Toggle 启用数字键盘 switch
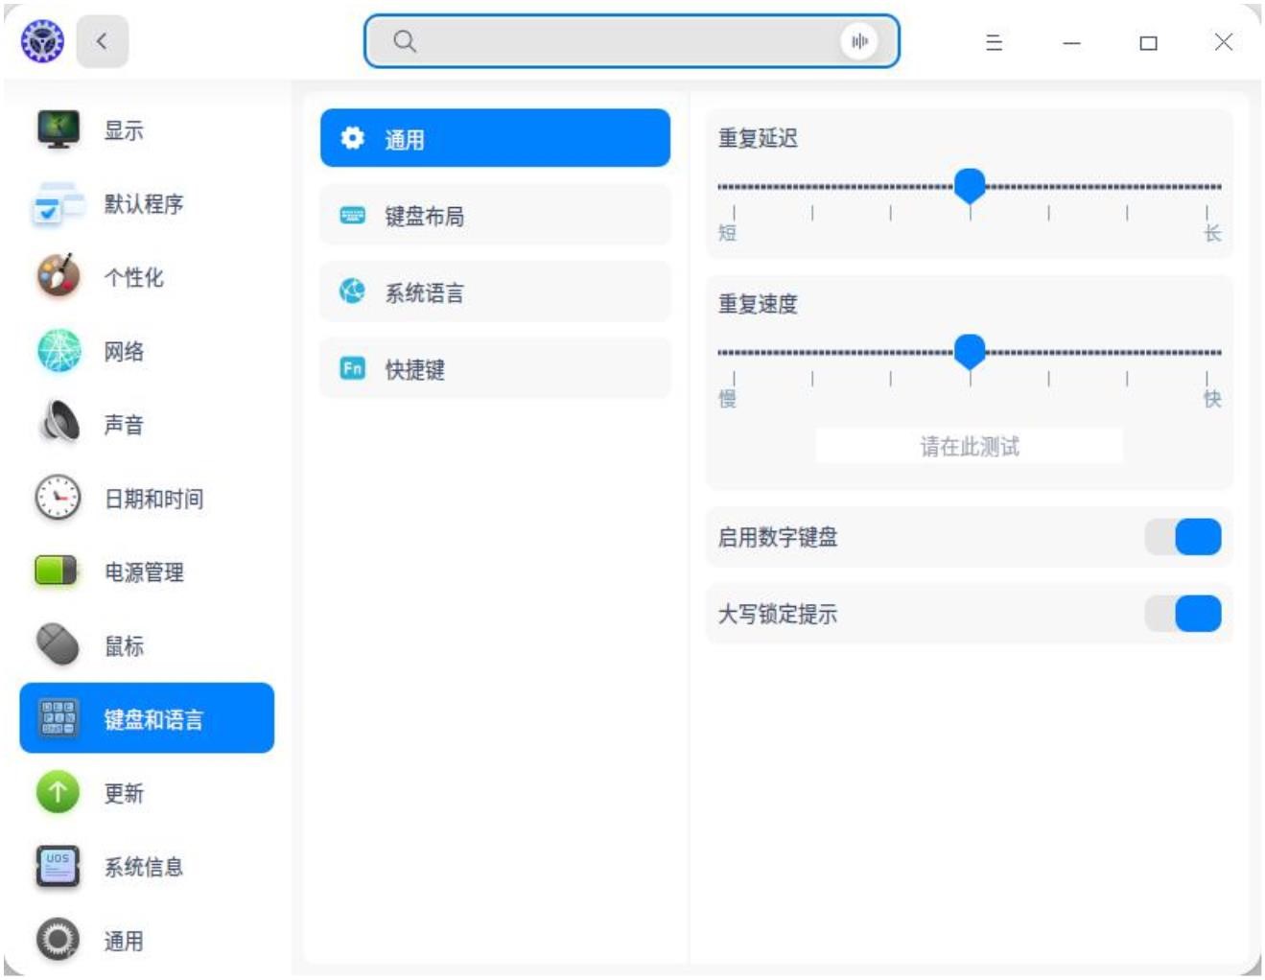The width and height of the screenshot is (1265, 980). [x=1183, y=537]
